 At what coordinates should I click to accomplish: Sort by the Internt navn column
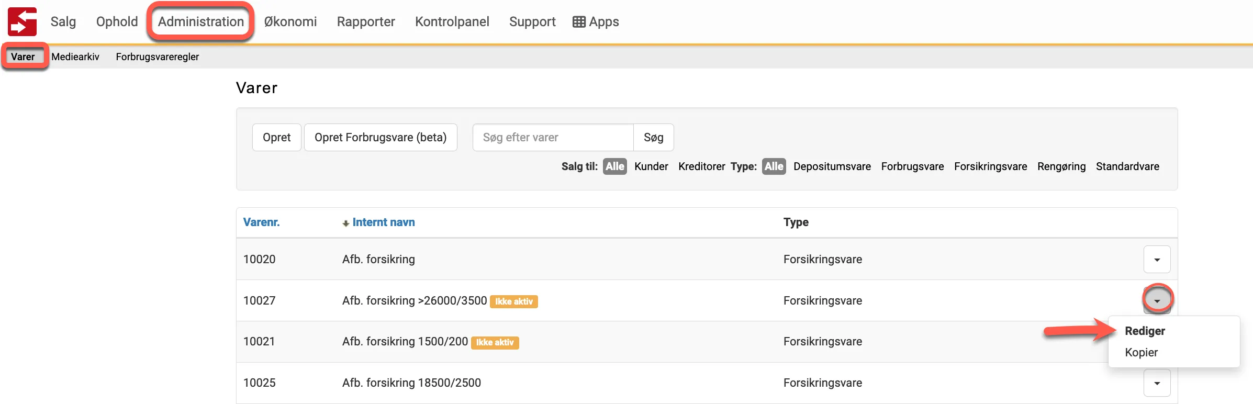383,222
